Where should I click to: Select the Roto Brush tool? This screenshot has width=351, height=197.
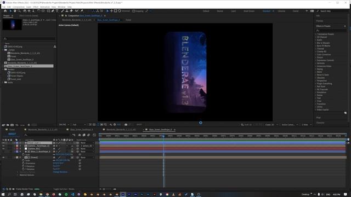click(x=77, y=11)
